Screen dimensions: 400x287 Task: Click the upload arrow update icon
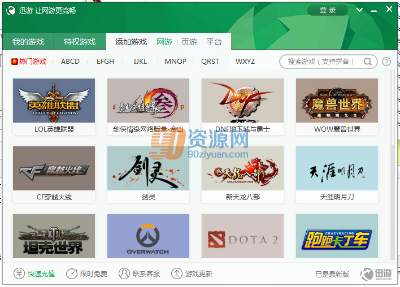[177, 273]
